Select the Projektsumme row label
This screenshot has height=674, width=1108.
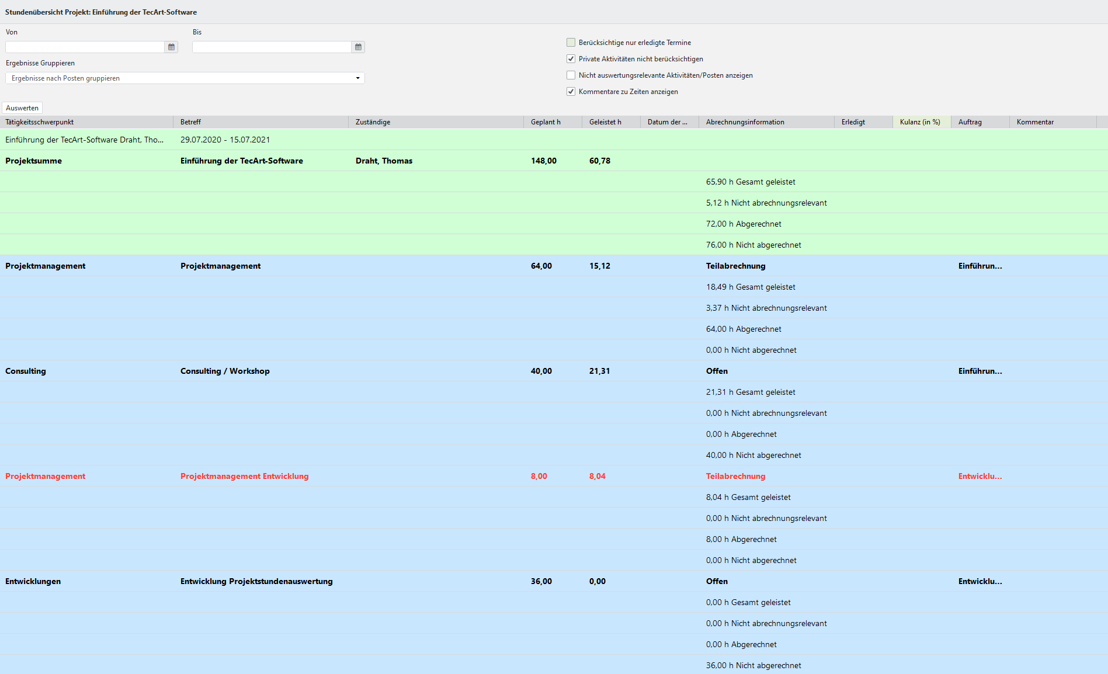33,161
